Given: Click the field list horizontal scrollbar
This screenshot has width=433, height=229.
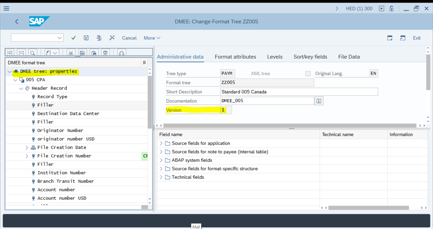Looking at the screenshot, I should [369, 208].
